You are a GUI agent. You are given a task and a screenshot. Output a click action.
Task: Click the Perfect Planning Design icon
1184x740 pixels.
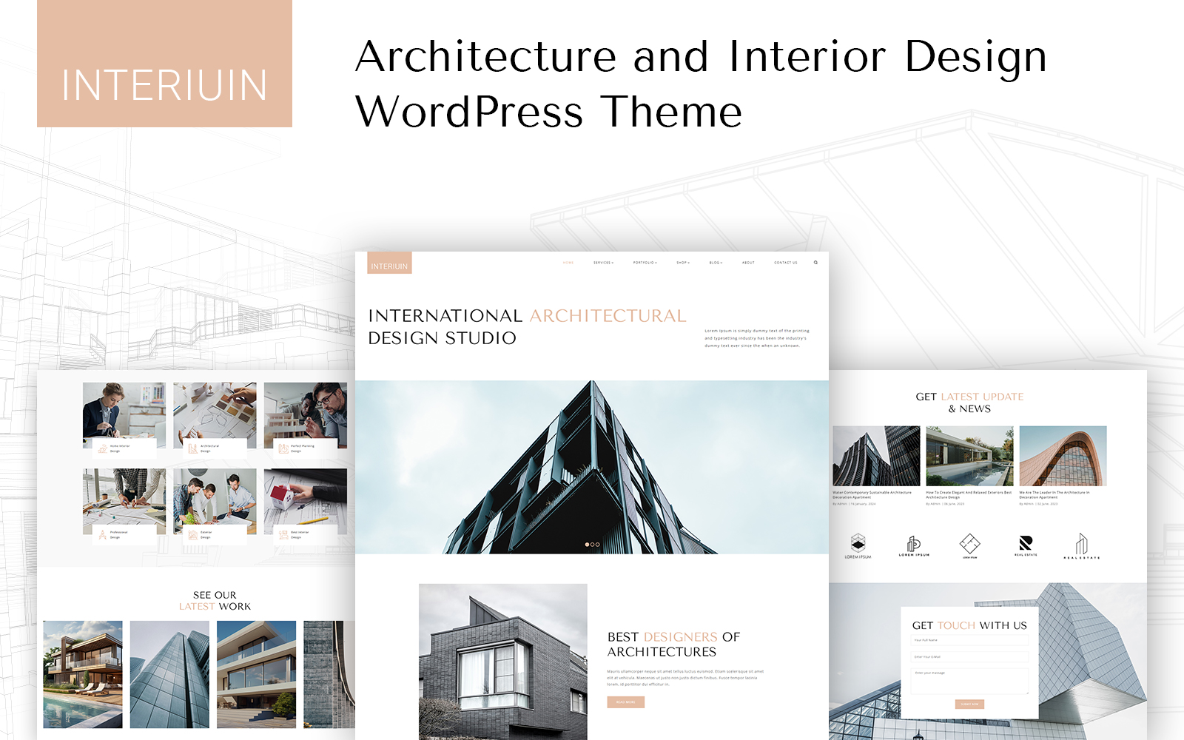click(283, 448)
